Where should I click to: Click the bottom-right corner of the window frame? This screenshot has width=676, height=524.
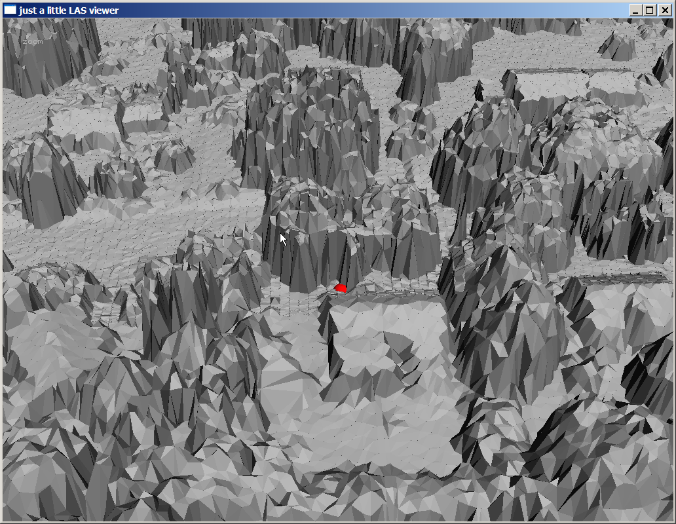click(x=673, y=521)
